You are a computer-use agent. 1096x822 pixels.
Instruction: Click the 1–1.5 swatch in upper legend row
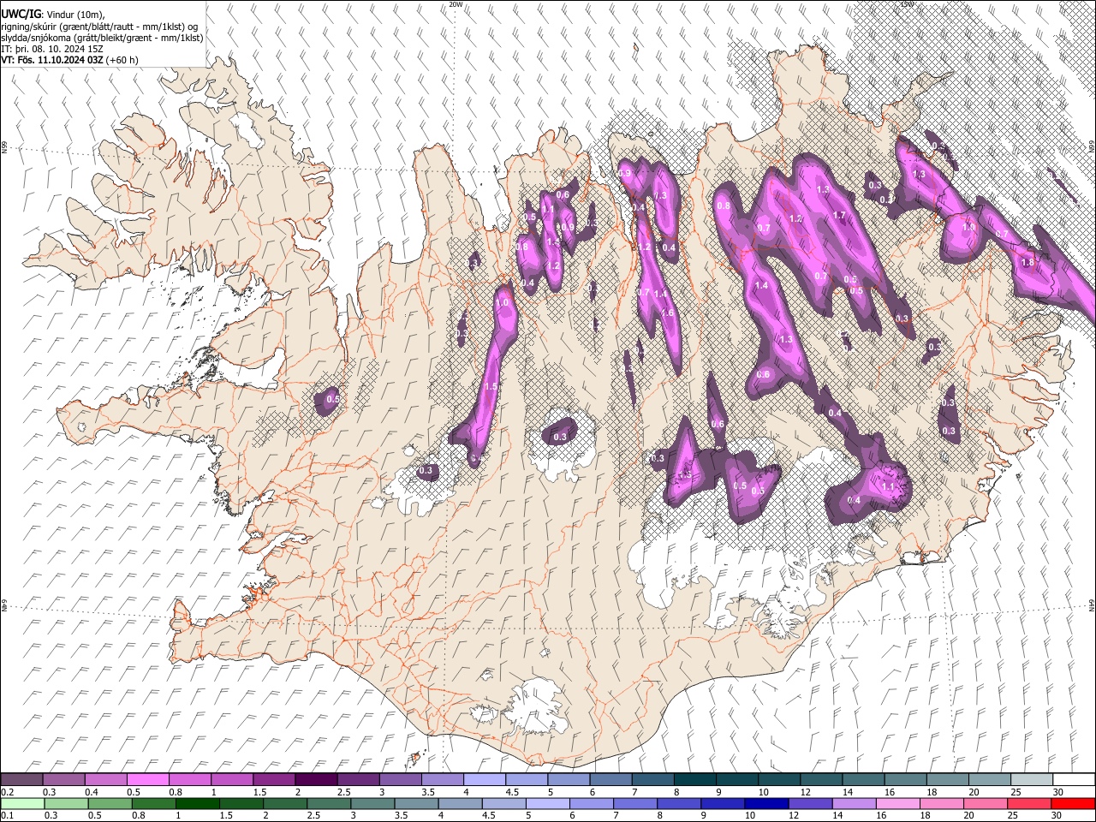232,779
